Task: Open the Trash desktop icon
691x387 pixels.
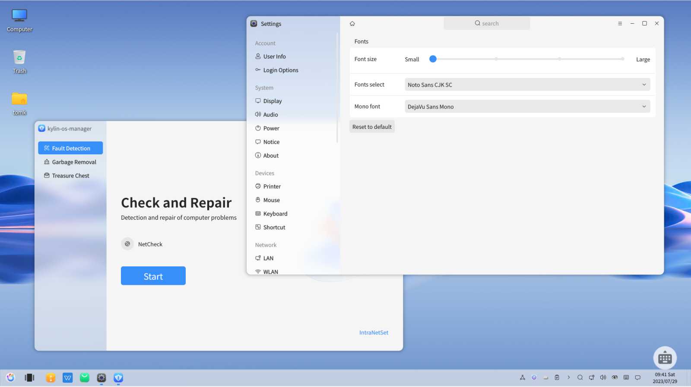Action: coord(19,62)
